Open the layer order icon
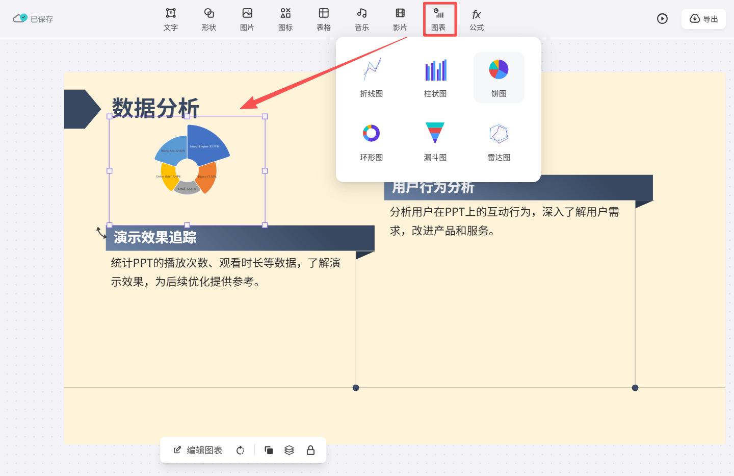This screenshot has width=734, height=476. [x=289, y=450]
